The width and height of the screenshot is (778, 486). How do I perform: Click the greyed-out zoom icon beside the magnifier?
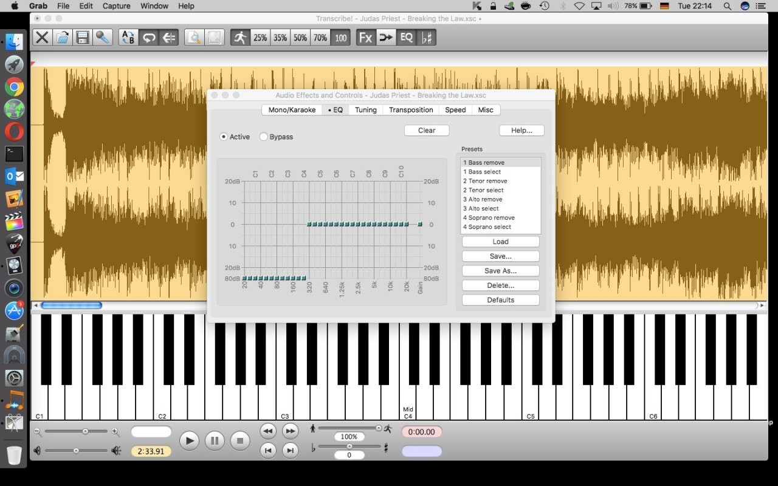coord(214,38)
